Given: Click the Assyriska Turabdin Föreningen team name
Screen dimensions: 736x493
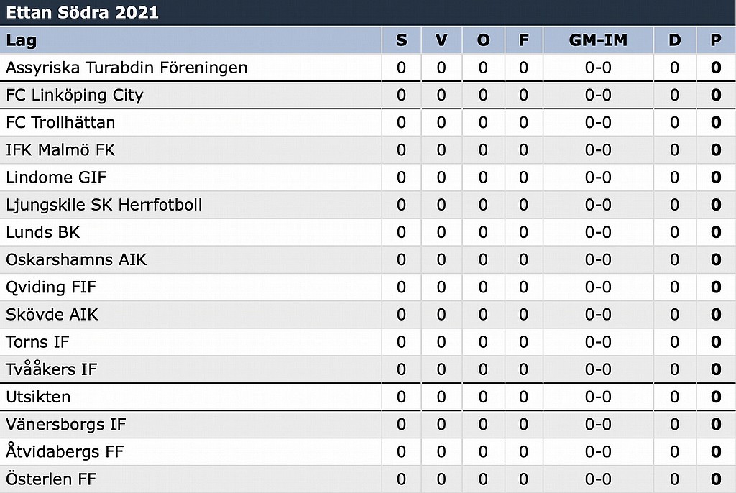Looking at the screenshot, I should (126, 68).
